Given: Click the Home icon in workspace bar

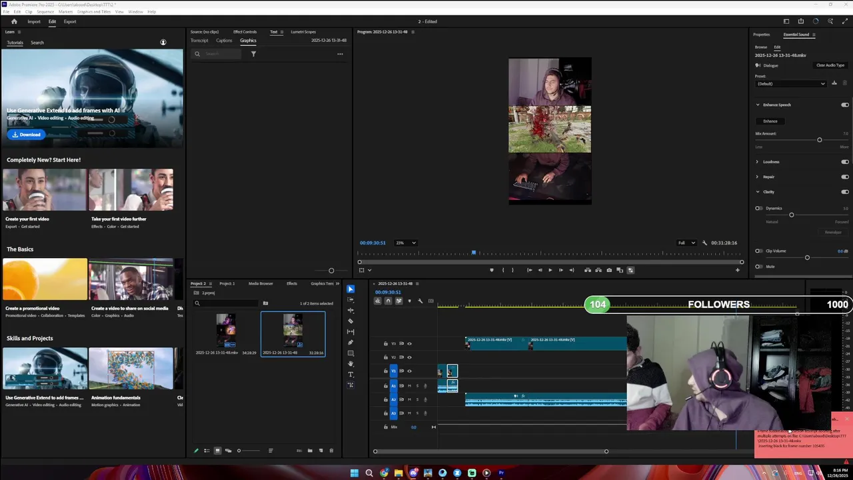Looking at the screenshot, I should tap(14, 21).
